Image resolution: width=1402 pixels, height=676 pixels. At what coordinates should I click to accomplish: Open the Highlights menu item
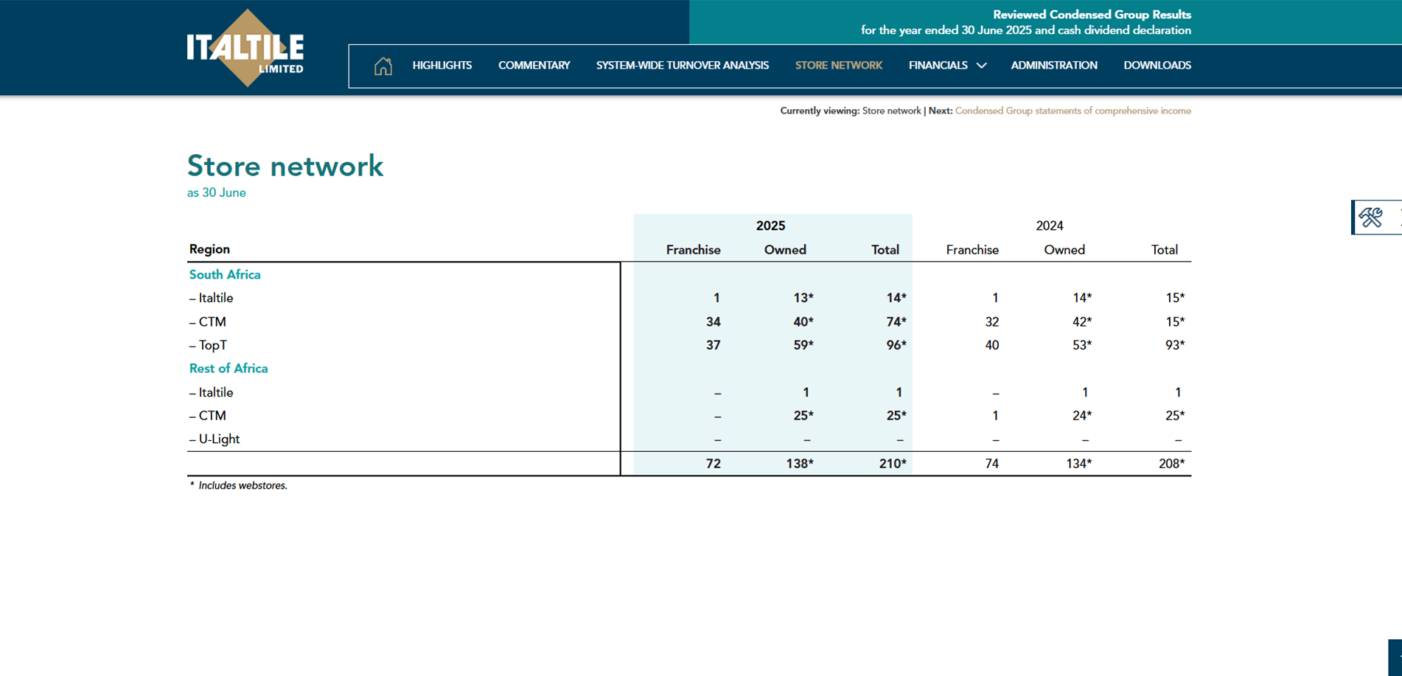[x=442, y=66]
